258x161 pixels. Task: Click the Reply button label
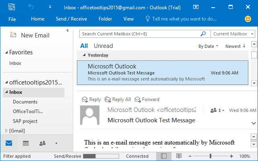tap(95, 99)
